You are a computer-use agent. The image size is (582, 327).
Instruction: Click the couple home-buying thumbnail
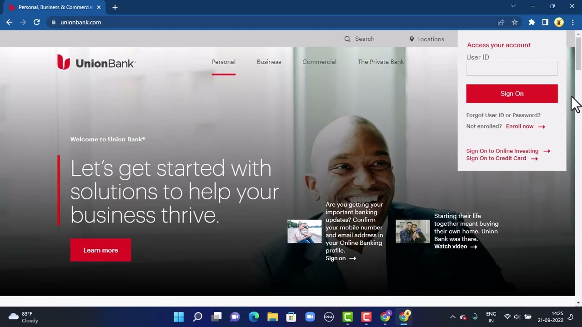pos(412,232)
